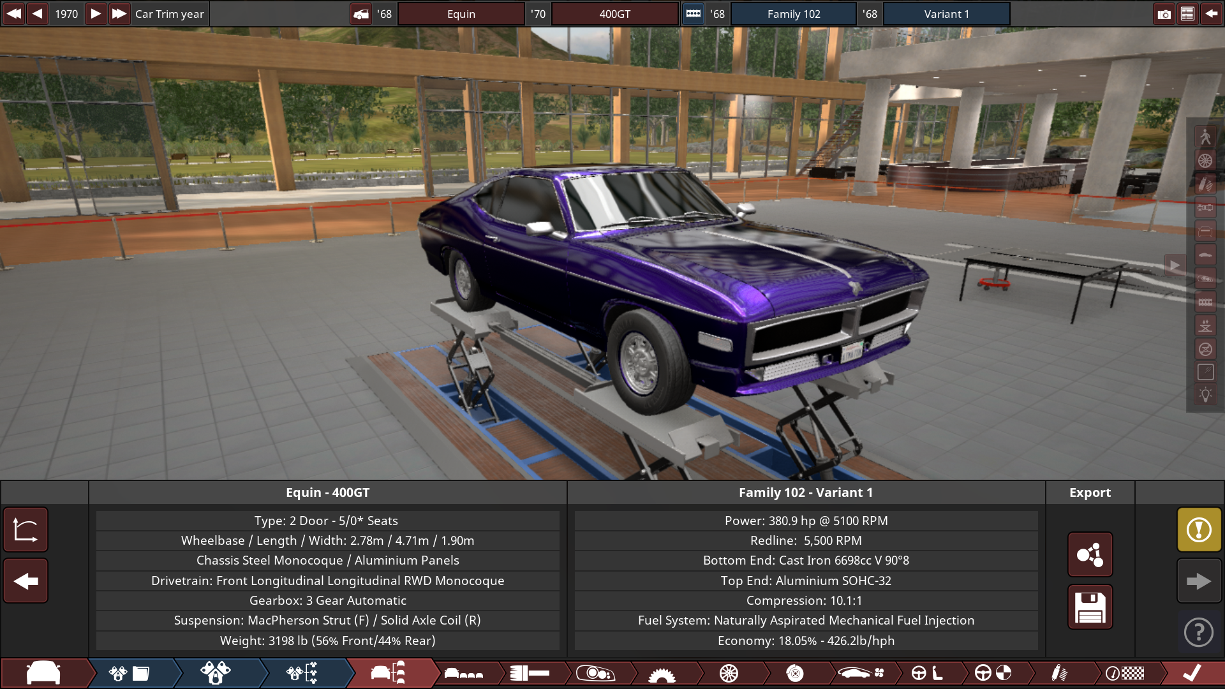Click the walking person view icon
This screenshot has height=689, width=1225.
tap(1205, 137)
